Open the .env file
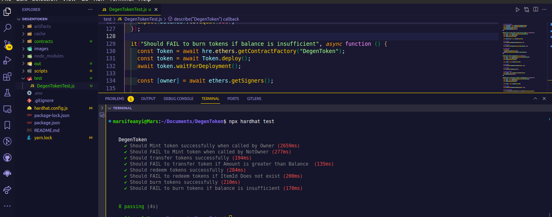 [x=57, y=93]
